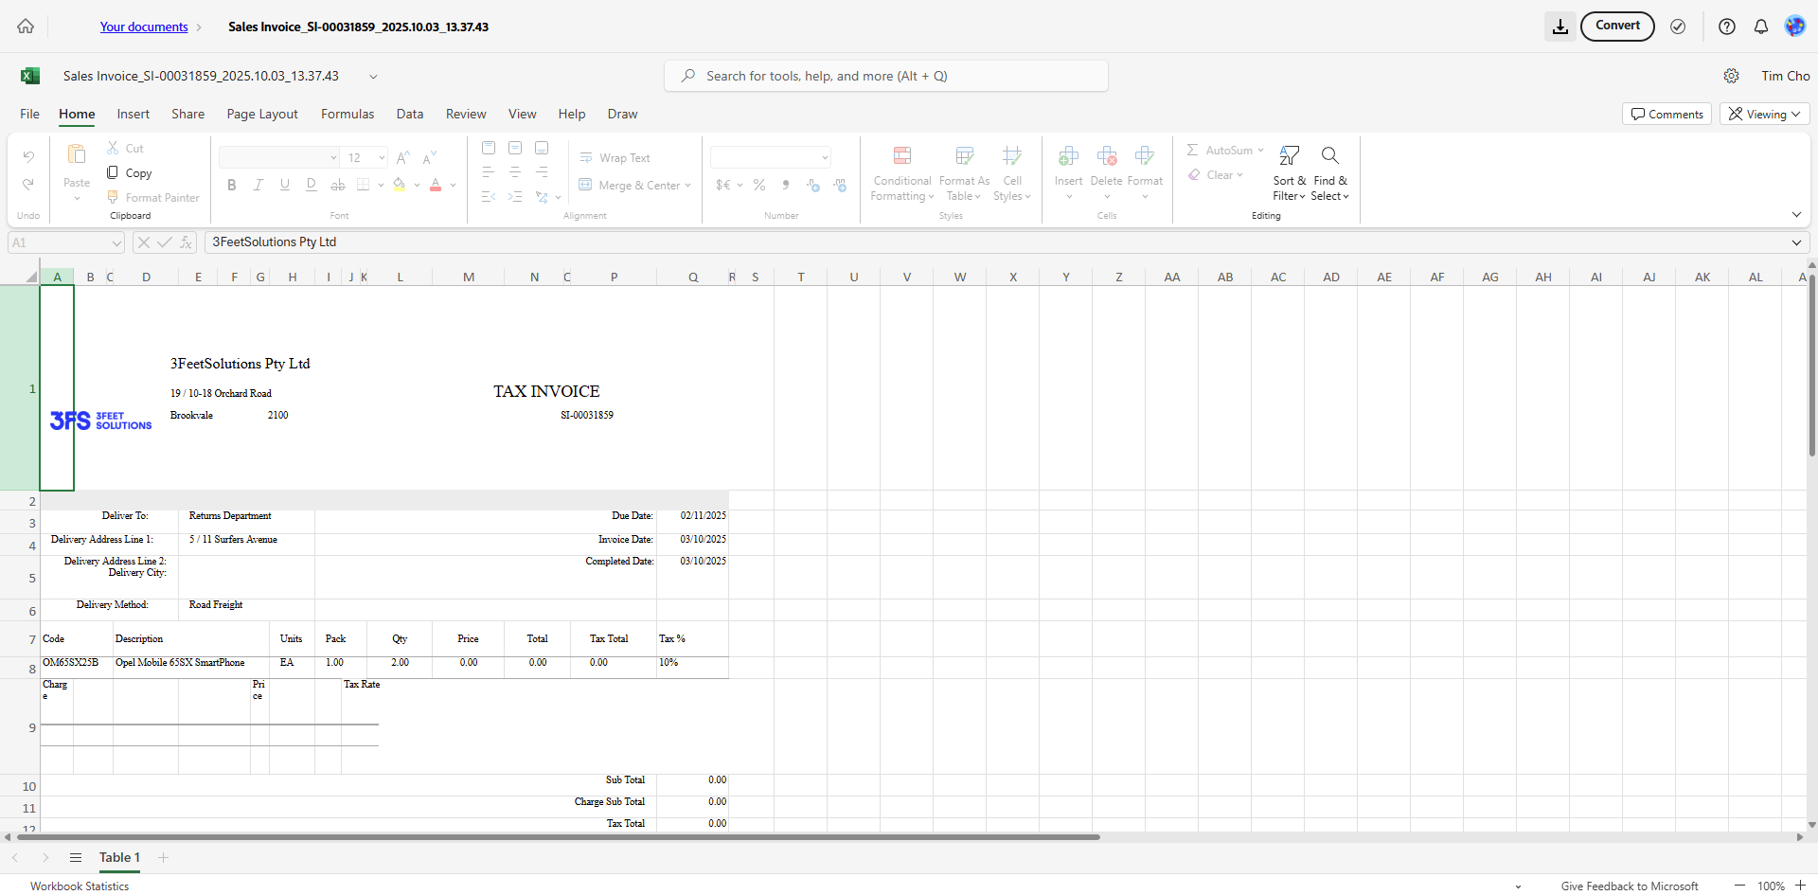This screenshot has width=1818, height=895.
Task: Switch to the Formulas tab
Action: (x=348, y=115)
